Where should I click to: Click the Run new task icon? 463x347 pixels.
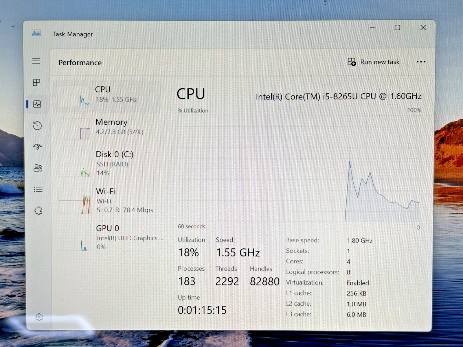(x=352, y=62)
